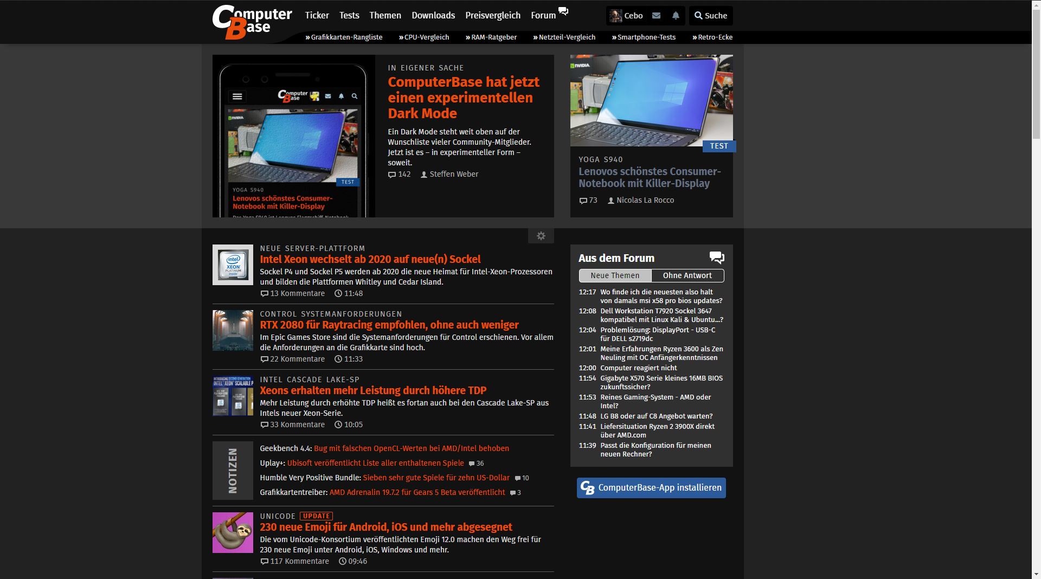Click the sloth emoji thumbnail
Screen dimensions: 1041x579
click(233, 532)
